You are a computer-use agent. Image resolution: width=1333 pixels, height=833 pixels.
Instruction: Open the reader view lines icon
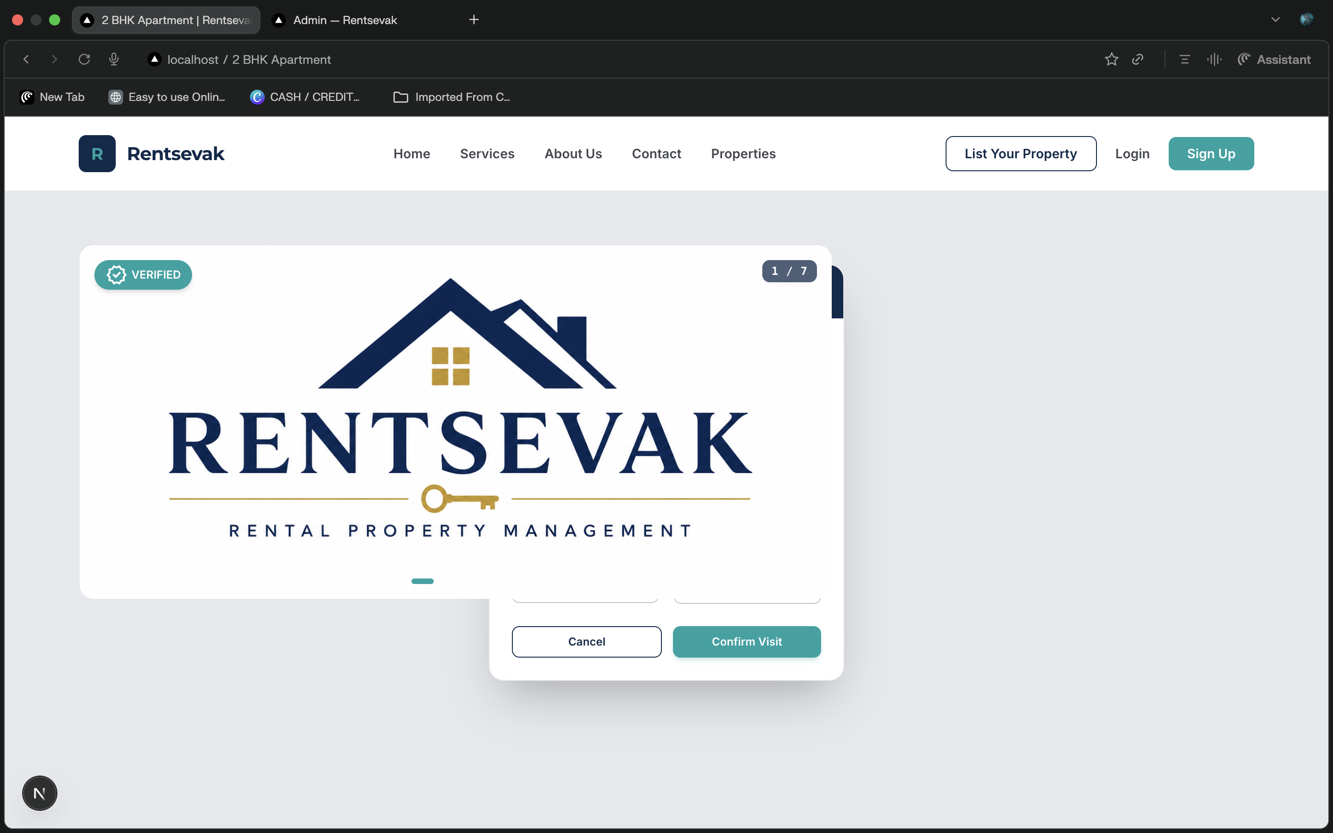pos(1185,60)
